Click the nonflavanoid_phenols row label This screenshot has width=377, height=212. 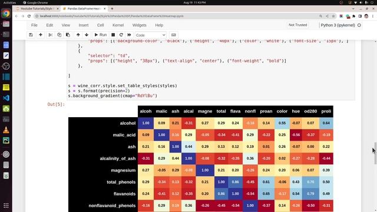pos(112,206)
